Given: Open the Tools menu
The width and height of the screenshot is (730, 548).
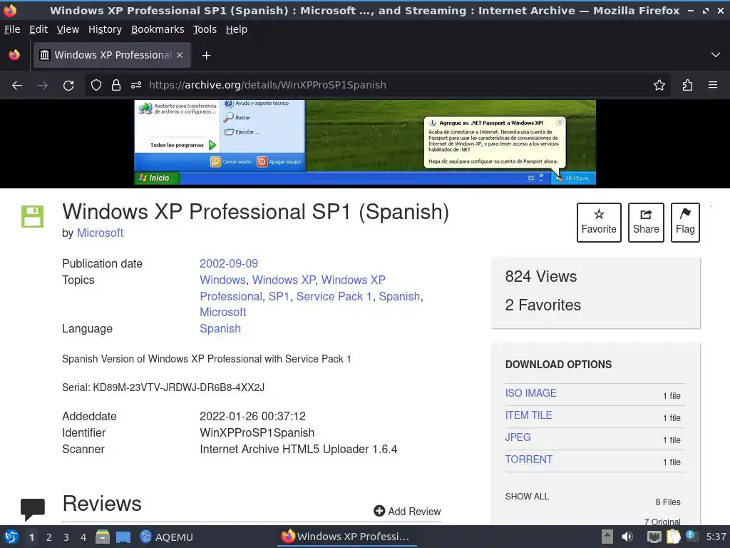Looking at the screenshot, I should [x=205, y=29].
